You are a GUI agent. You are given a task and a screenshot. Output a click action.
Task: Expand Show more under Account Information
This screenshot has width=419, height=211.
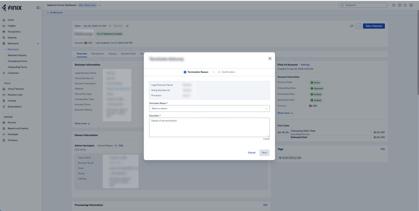[x=285, y=113]
